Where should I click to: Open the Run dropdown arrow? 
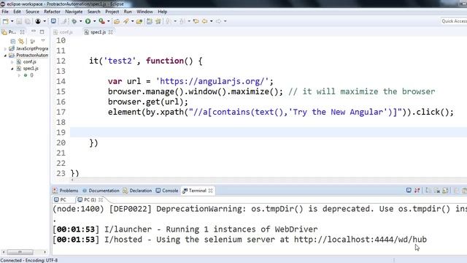[94, 21]
